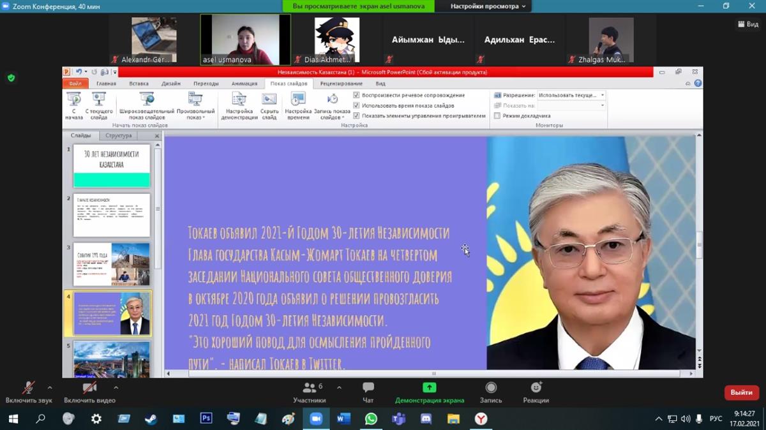Open the Participants panel icon
Viewport: 766px width, 430px height.
tap(310, 388)
